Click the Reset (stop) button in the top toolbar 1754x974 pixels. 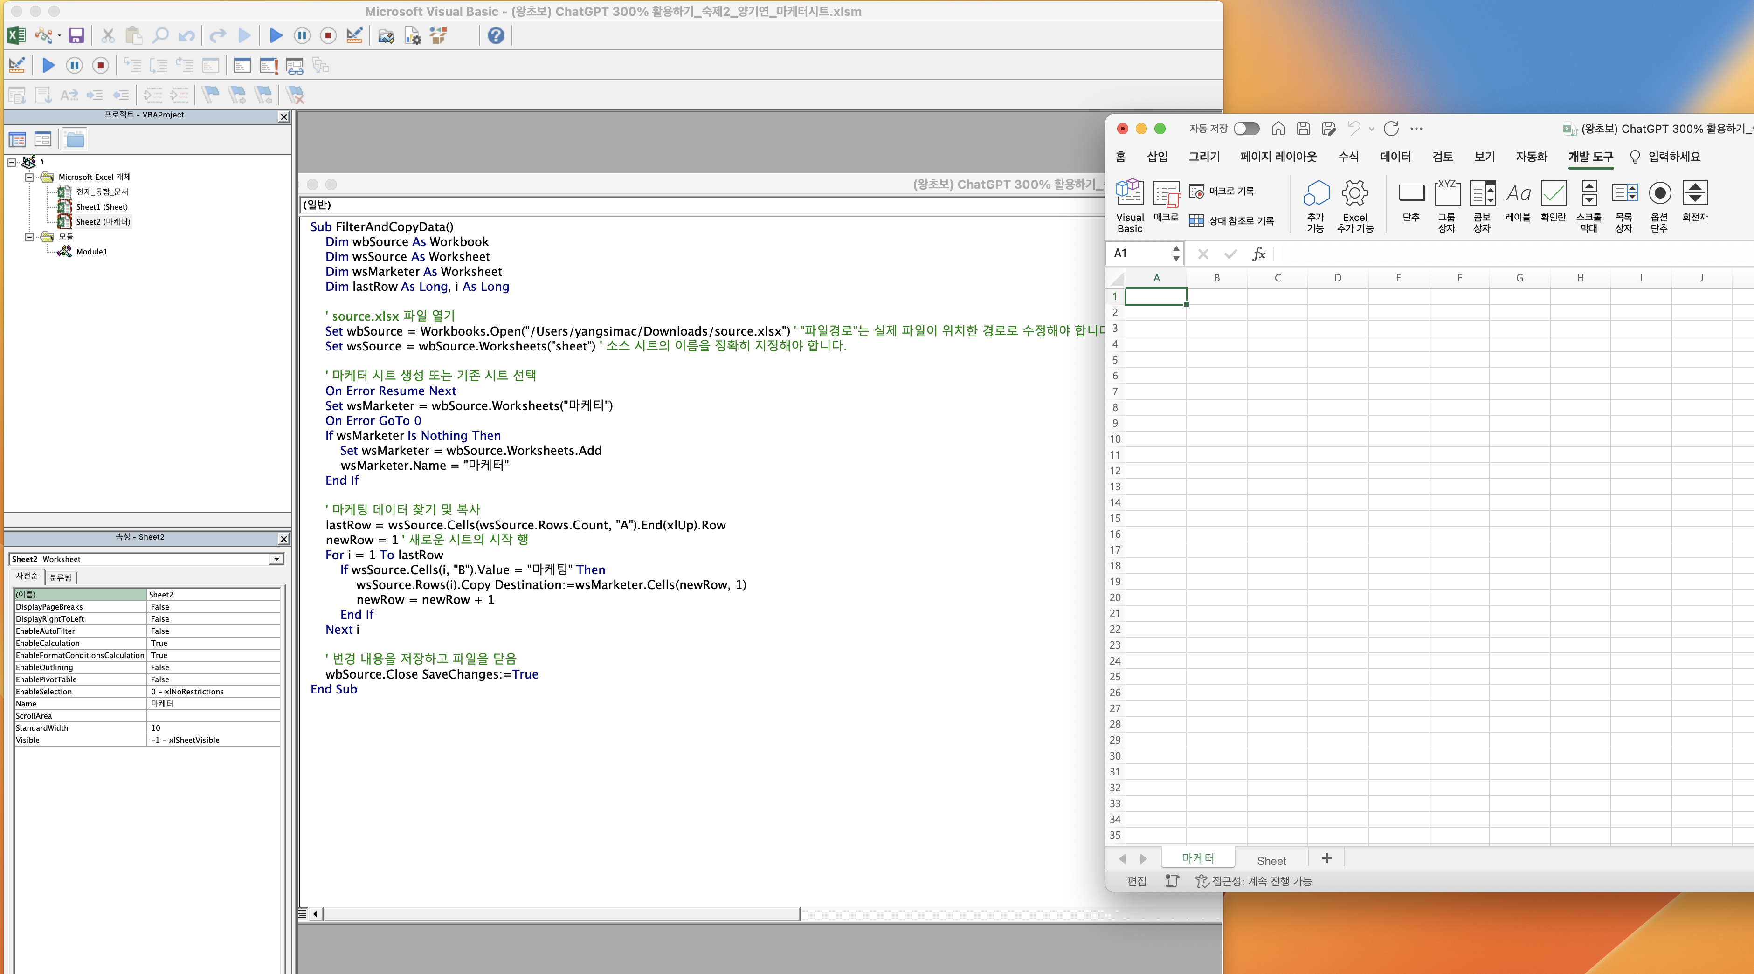[x=328, y=35]
